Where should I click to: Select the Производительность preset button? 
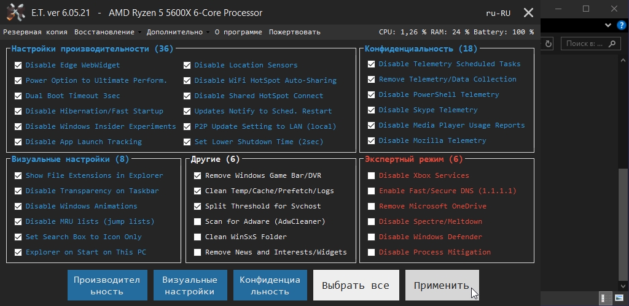[107, 285]
